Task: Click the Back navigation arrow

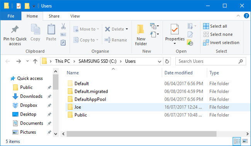Action: tap(7, 61)
